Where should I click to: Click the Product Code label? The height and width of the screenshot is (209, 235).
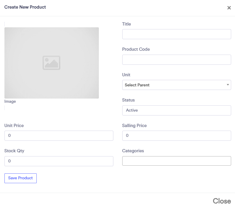[x=136, y=49]
